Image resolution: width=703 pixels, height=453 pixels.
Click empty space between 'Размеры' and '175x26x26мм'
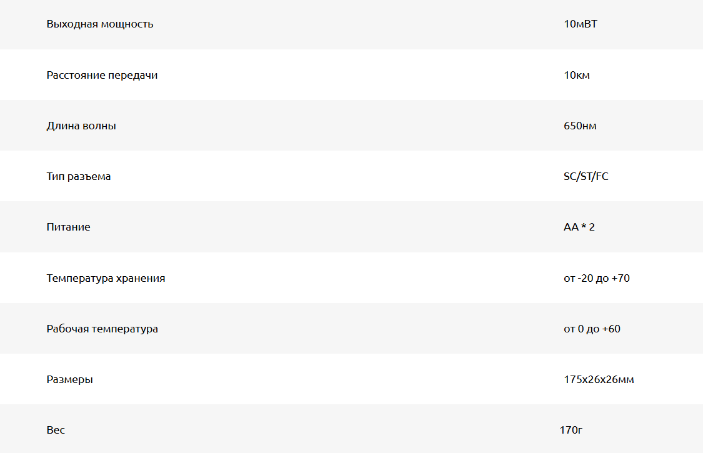(325, 379)
